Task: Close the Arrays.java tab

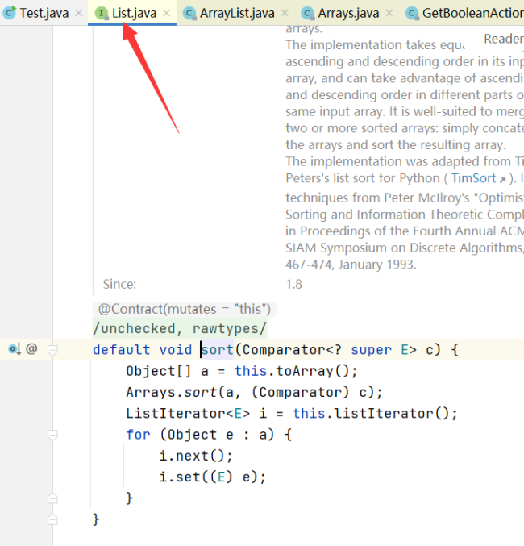Action: 389,13
